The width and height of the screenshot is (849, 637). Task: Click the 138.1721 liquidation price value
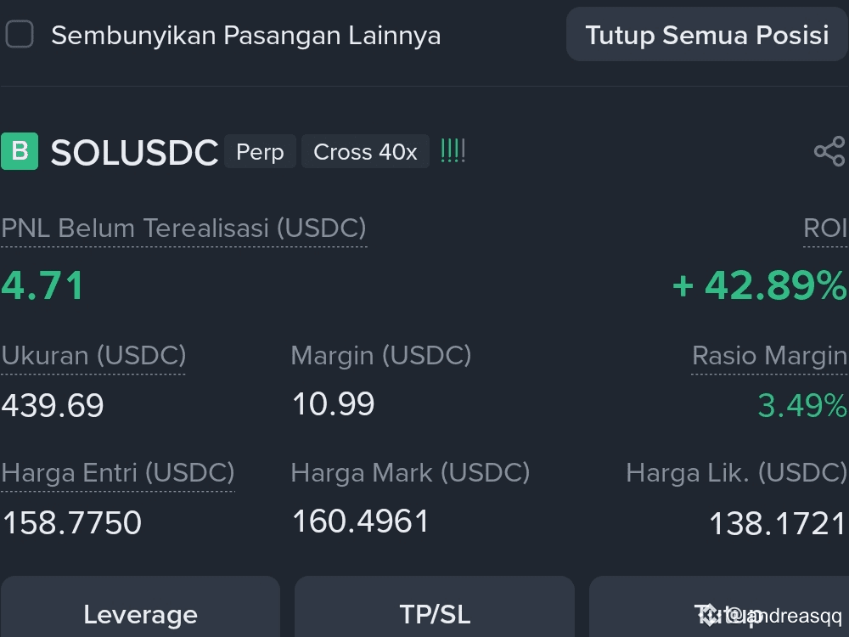click(777, 524)
